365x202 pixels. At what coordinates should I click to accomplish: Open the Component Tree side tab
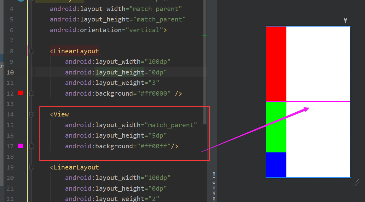[x=213, y=187]
